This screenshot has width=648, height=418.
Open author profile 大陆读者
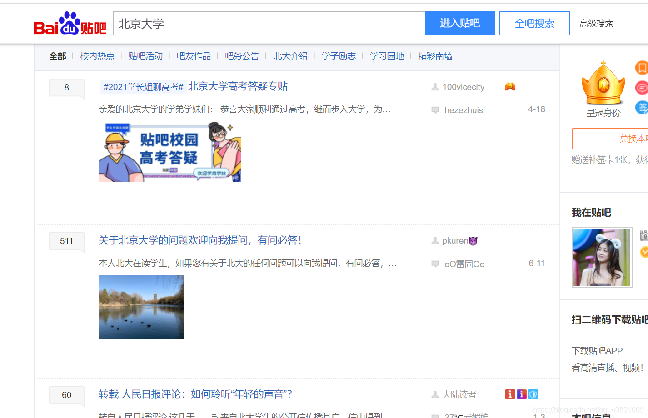coord(459,395)
